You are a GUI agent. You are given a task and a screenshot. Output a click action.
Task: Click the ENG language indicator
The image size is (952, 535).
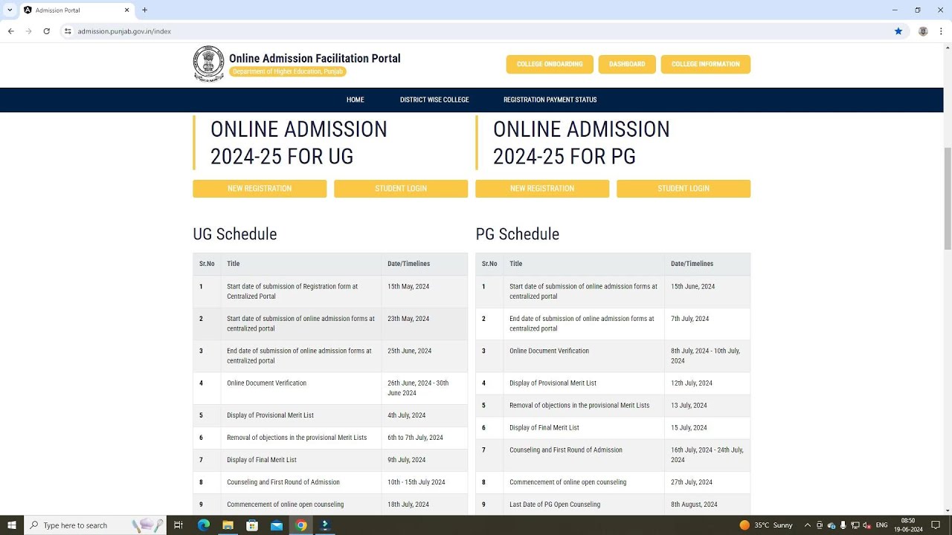pos(882,525)
